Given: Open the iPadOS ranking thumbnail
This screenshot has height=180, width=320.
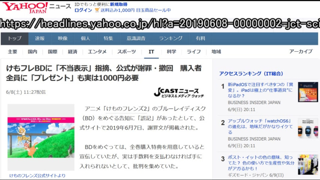Looking at the screenshot, I should [x=308, y=92].
